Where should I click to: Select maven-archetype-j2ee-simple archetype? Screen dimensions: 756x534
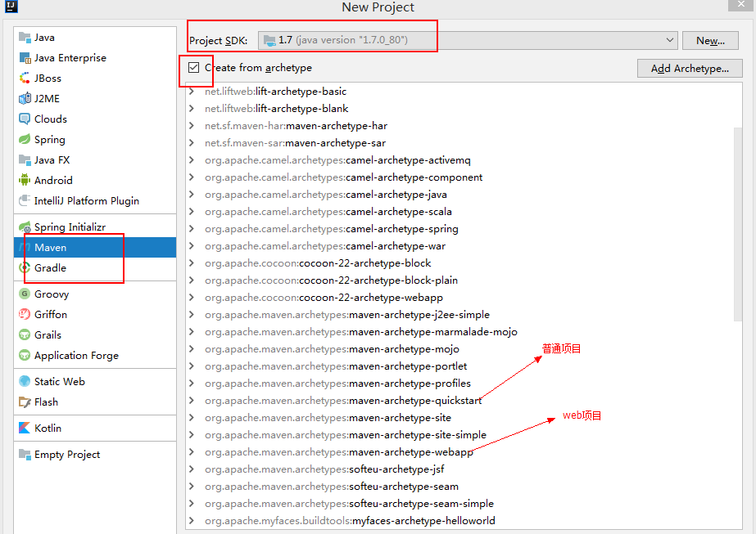347,315
